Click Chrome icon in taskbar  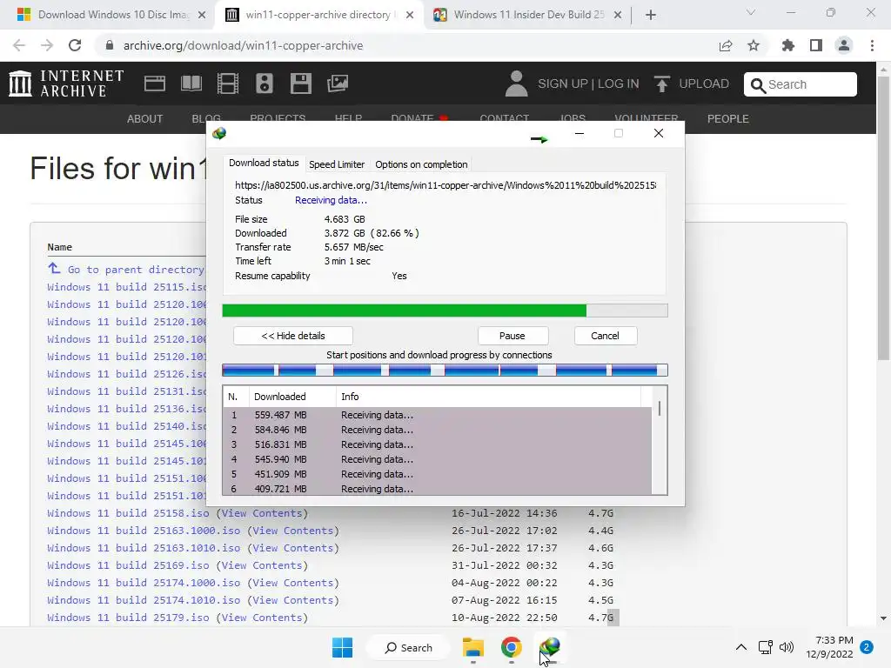point(512,647)
